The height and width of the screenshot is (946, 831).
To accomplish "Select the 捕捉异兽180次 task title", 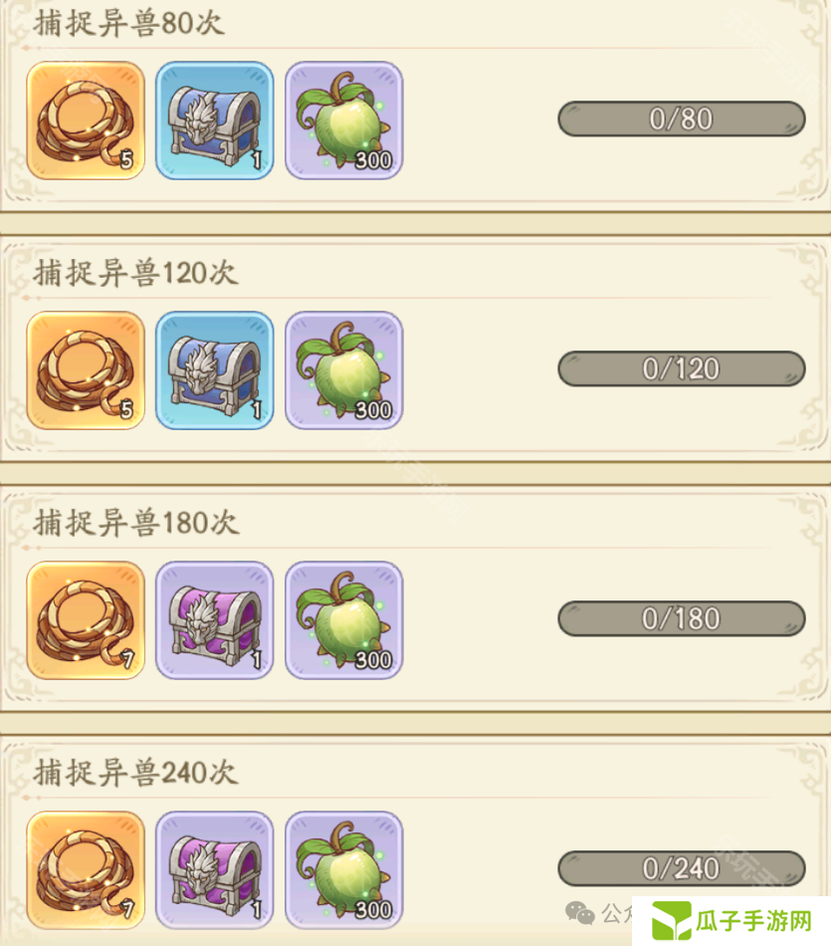I will click(136, 523).
